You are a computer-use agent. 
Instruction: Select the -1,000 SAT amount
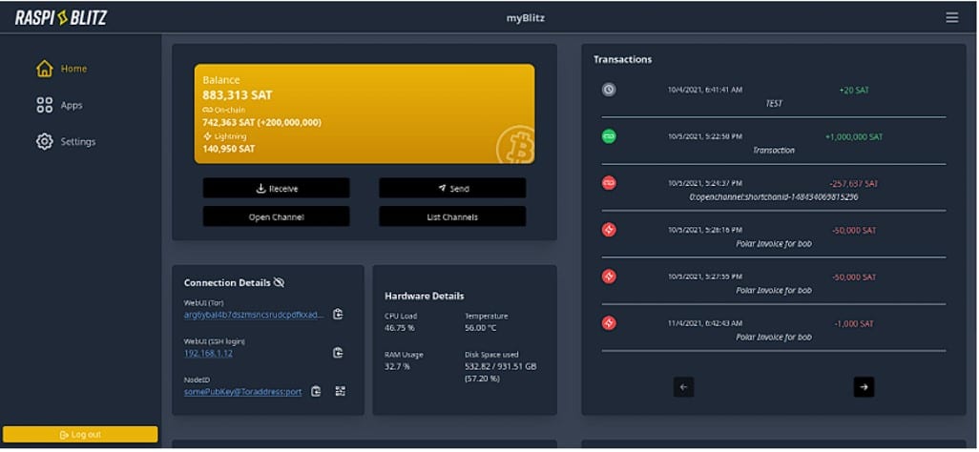tap(853, 323)
